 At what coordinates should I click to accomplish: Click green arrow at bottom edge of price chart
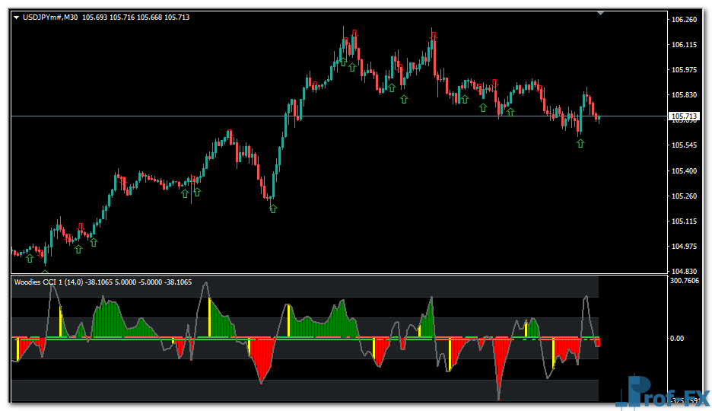45,272
